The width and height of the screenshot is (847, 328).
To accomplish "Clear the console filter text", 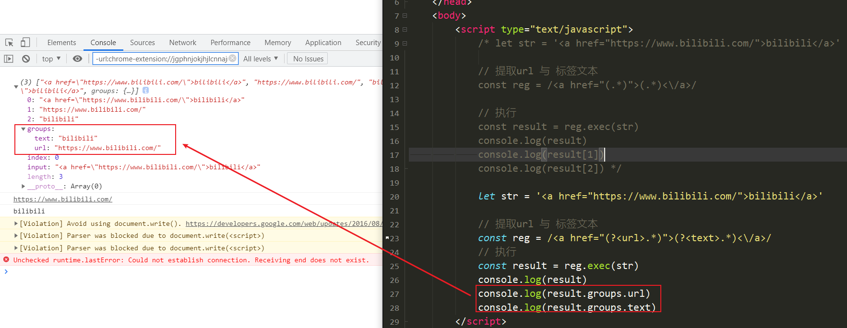I will point(232,58).
